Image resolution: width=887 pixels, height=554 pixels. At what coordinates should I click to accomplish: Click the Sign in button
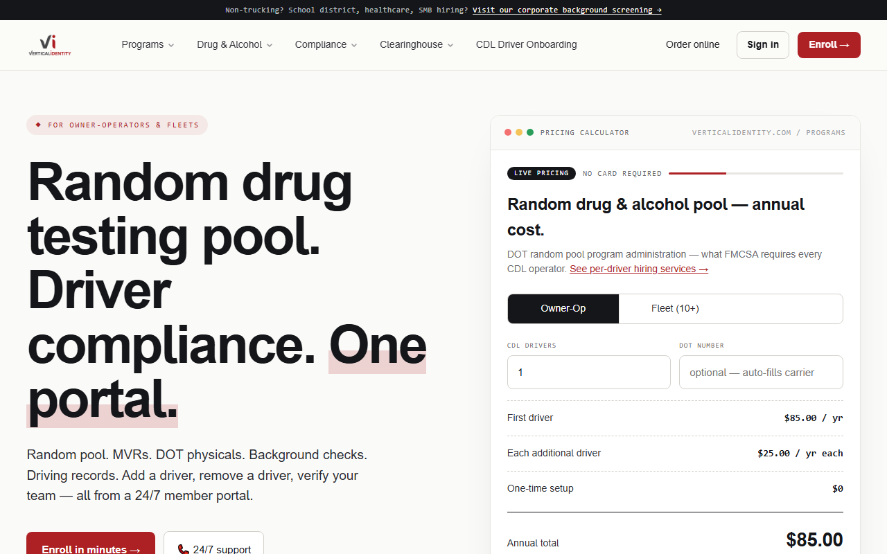(x=763, y=45)
